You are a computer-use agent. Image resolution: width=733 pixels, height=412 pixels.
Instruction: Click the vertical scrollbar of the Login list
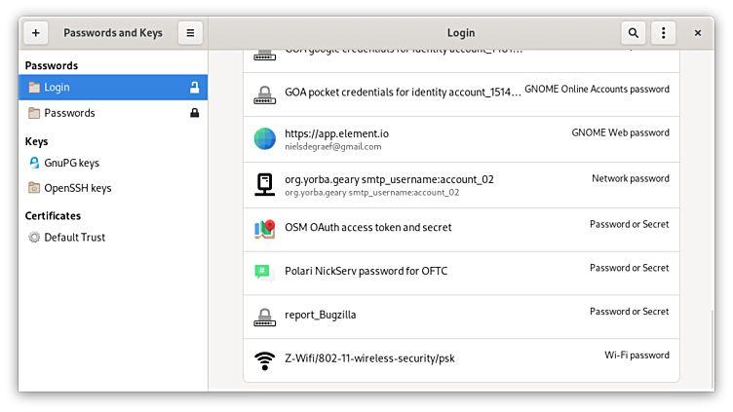click(x=712, y=350)
